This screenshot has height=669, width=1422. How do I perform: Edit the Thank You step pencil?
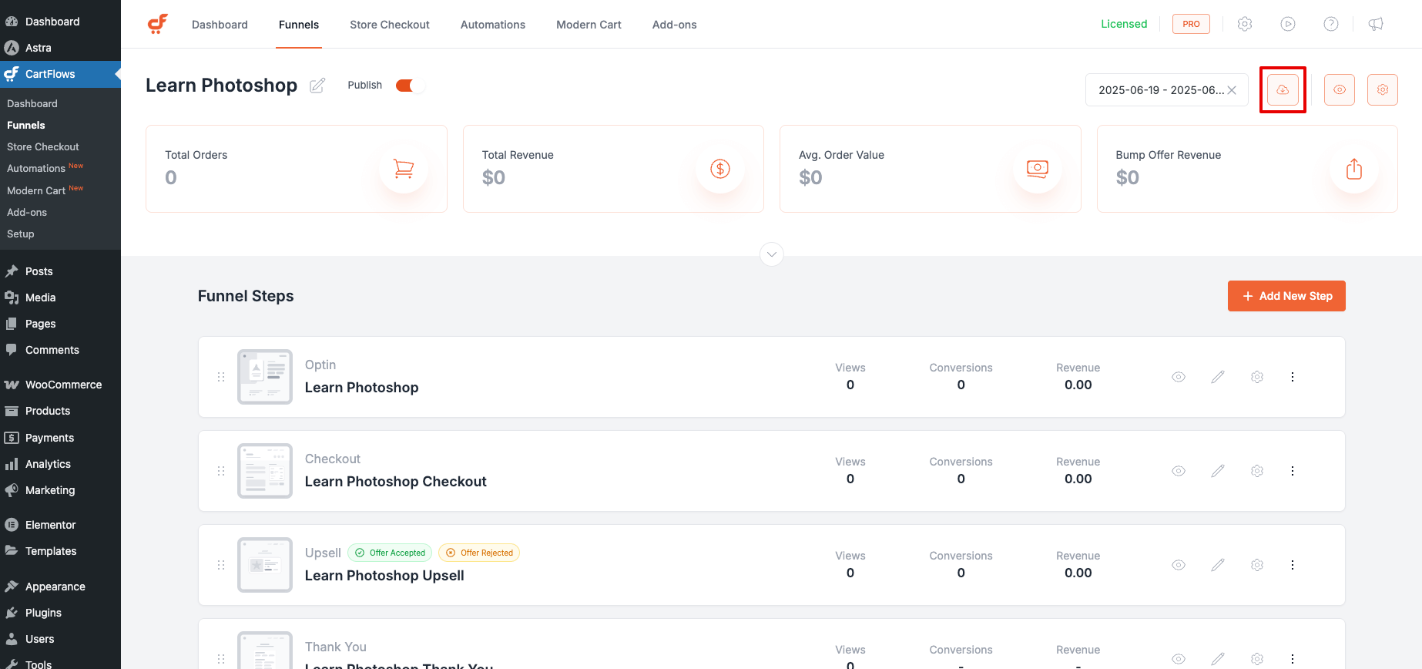(1218, 659)
